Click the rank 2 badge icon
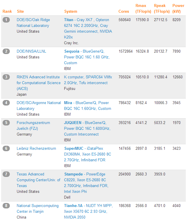The image size is (193, 220). (x=6, y=51)
